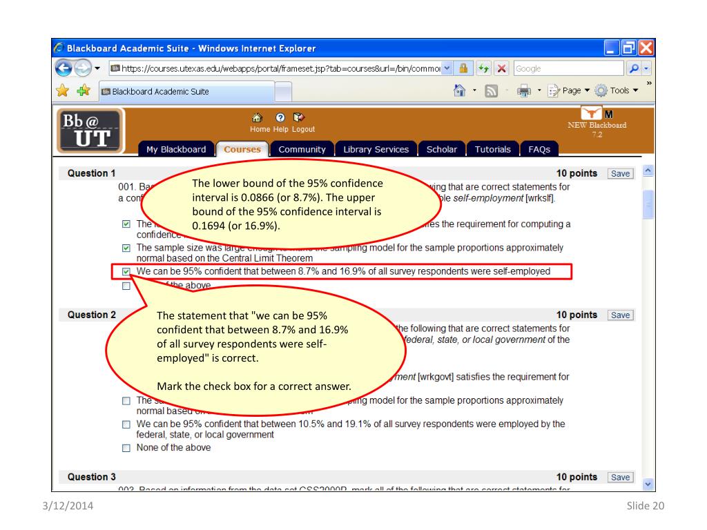
Task: Toggle first Question 1 checkbox about requirement
Action: click(x=126, y=224)
